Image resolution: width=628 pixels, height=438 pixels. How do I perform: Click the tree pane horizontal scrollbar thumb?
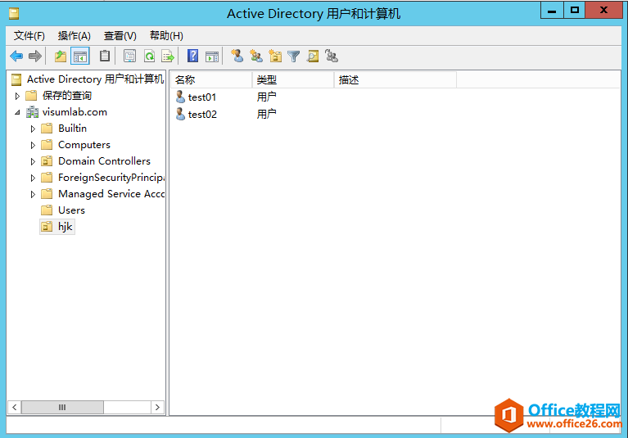(x=62, y=407)
